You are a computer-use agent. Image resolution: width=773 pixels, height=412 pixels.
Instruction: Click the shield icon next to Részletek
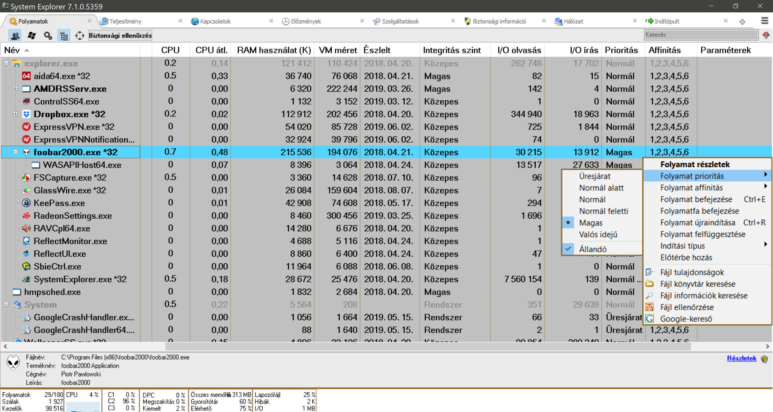click(x=764, y=359)
